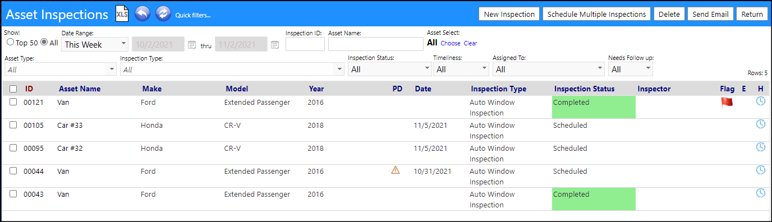Screen dimensions: 772x222
Task: Sort by Inspection Type column header
Action: (499, 89)
